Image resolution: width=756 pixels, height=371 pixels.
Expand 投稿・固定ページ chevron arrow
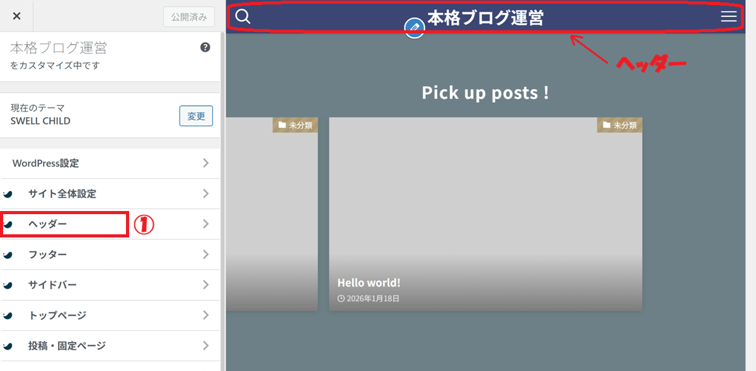point(205,346)
